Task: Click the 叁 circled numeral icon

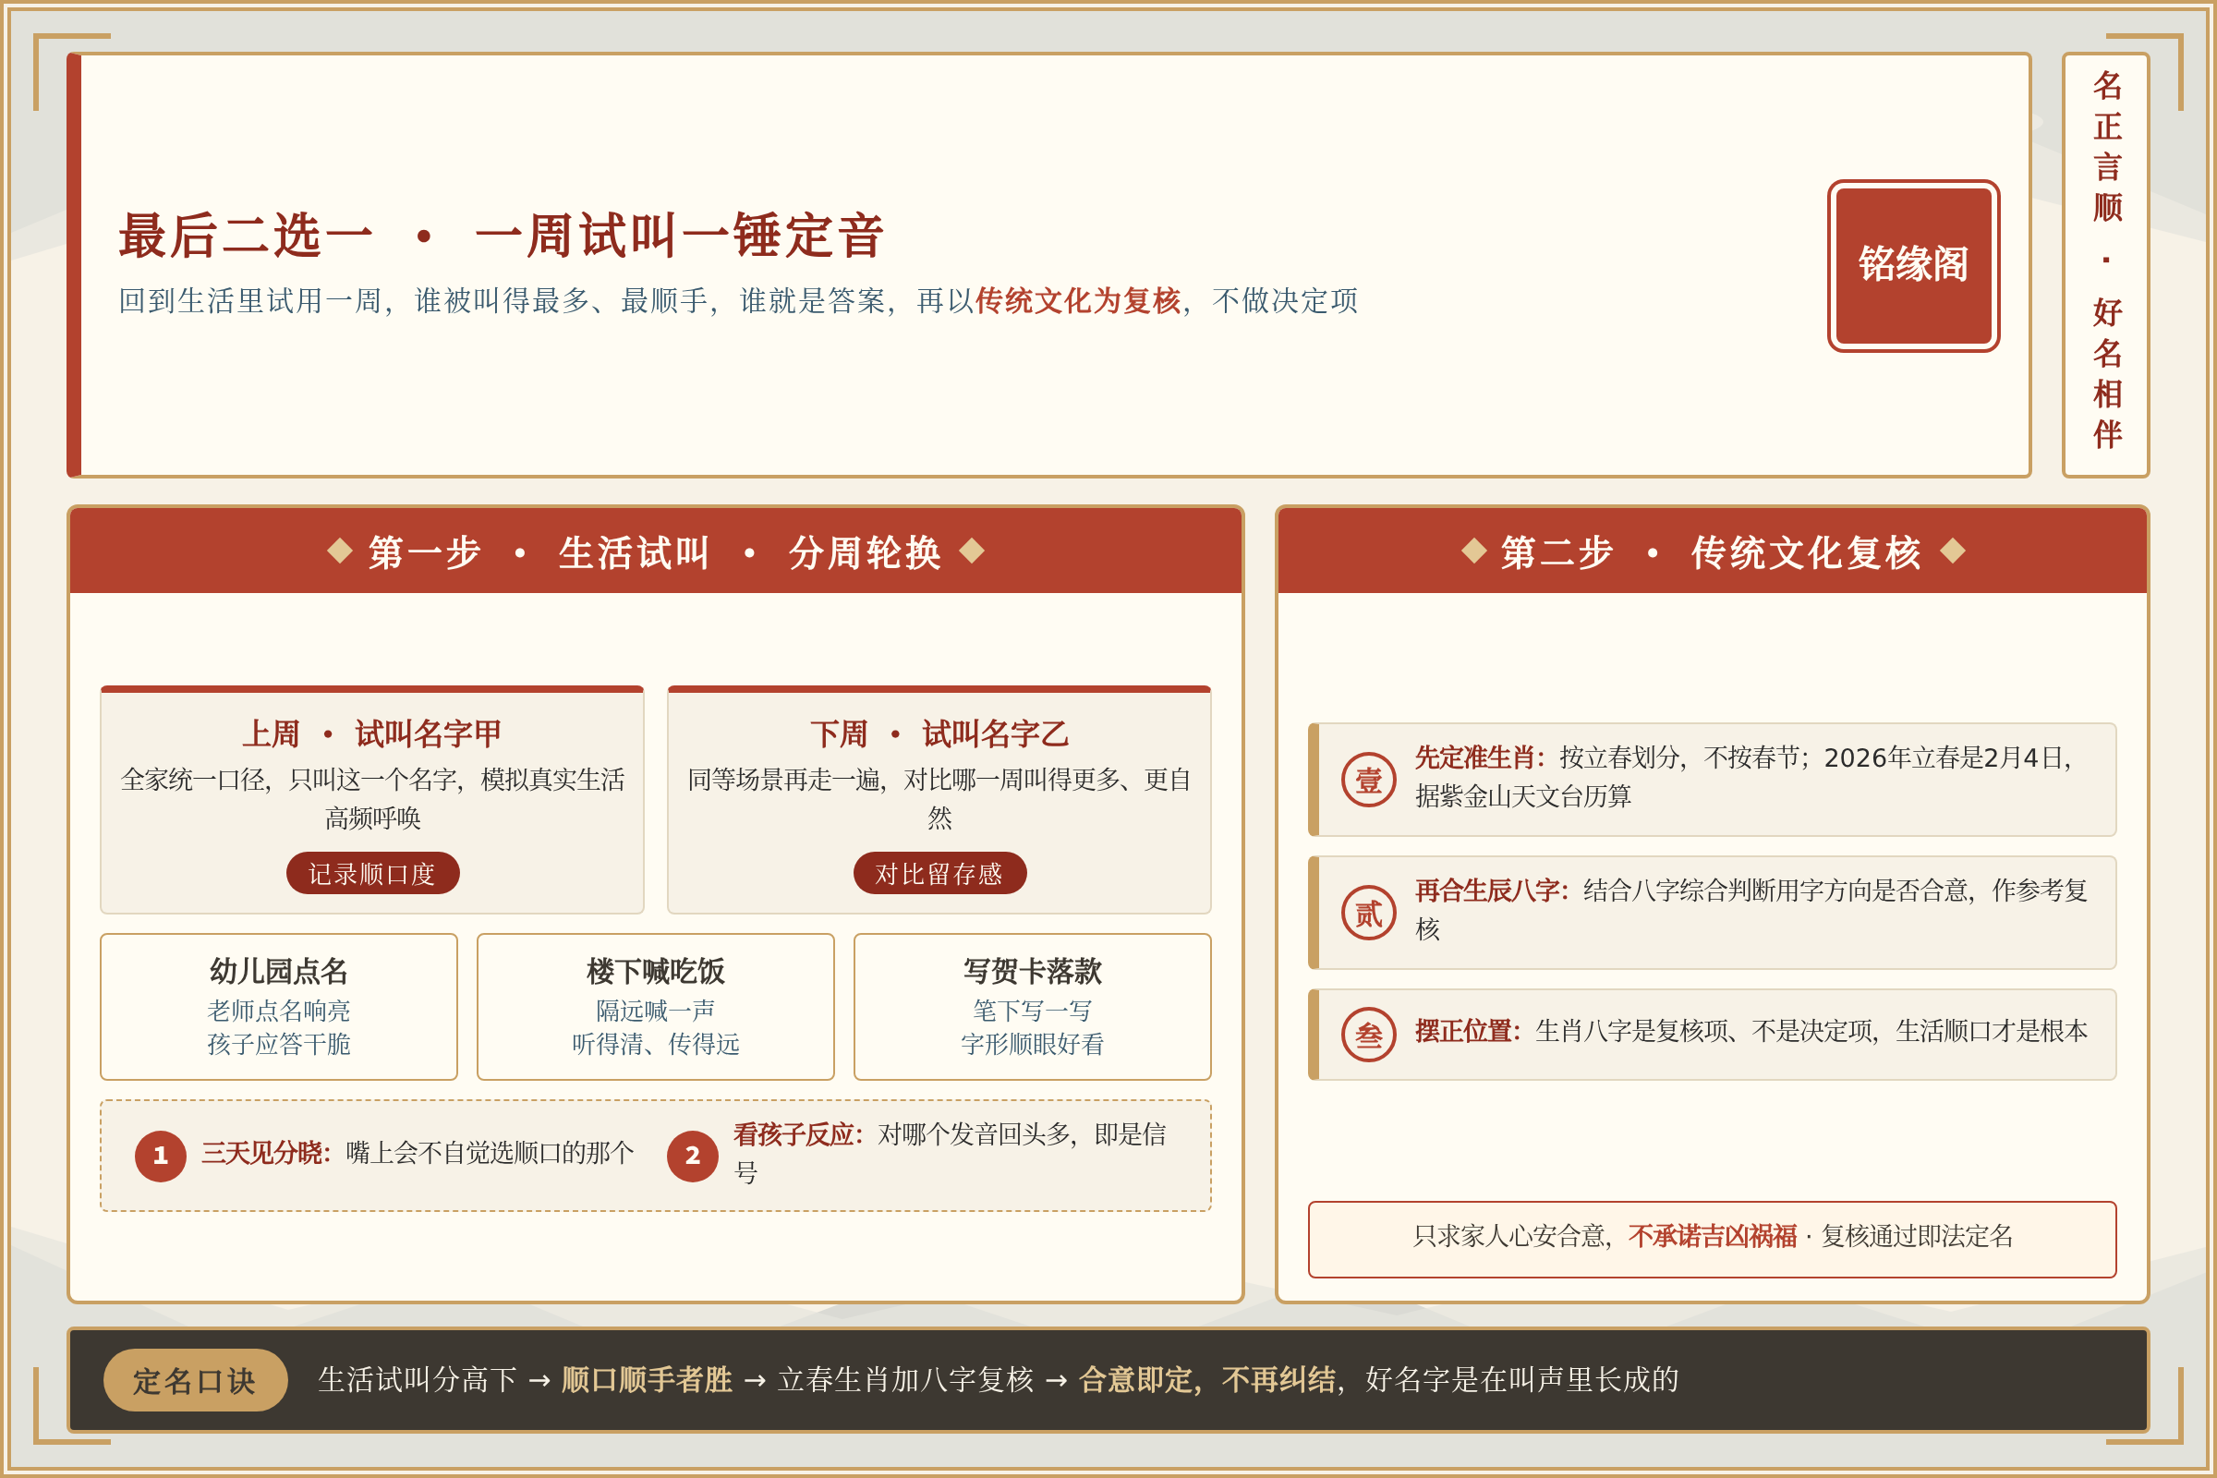Action: tap(1368, 1034)
